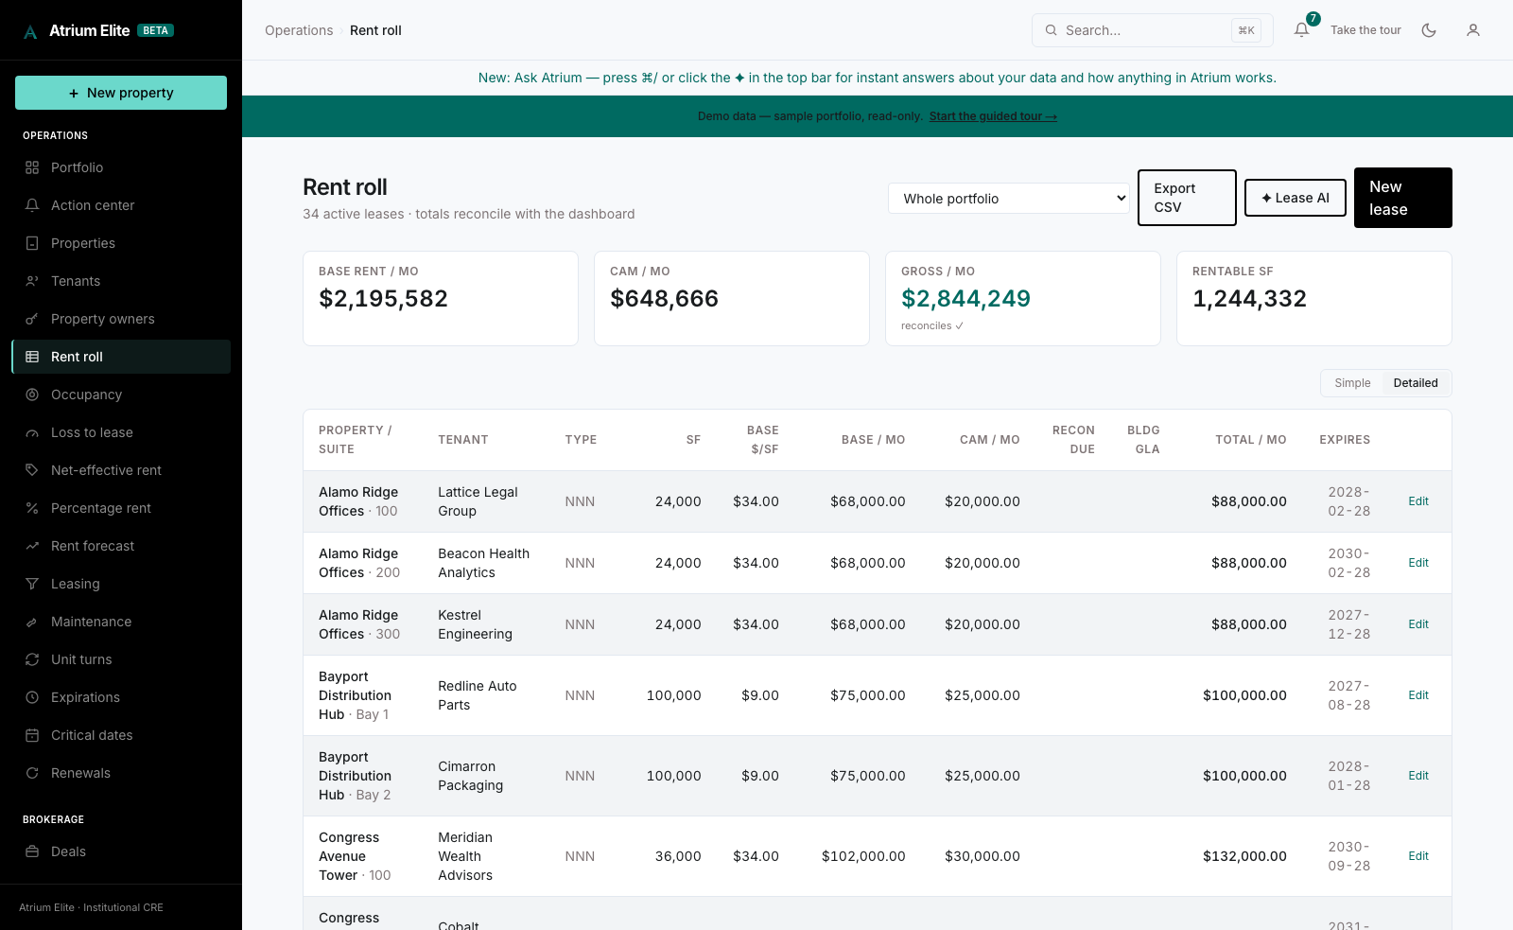This screenshot has height=930, width=1513.
Task: Open notifications bell with badge 7
Action: coord(1302,29)
